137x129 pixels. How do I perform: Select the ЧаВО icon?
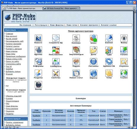click(109, 50)
